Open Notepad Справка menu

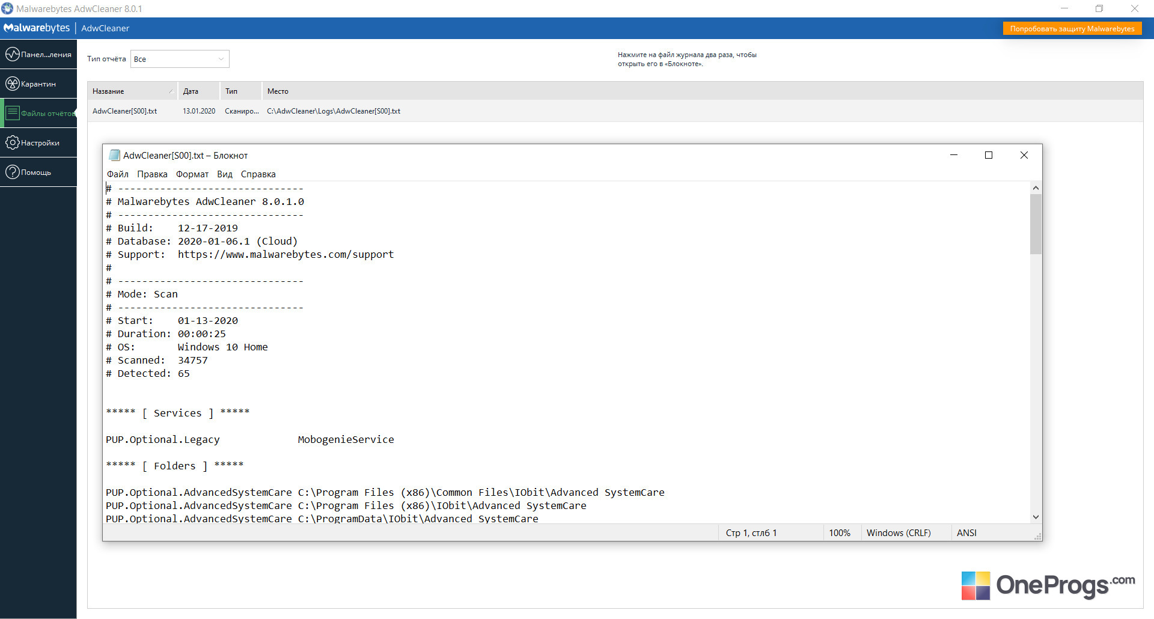click(x=258, y=174)
